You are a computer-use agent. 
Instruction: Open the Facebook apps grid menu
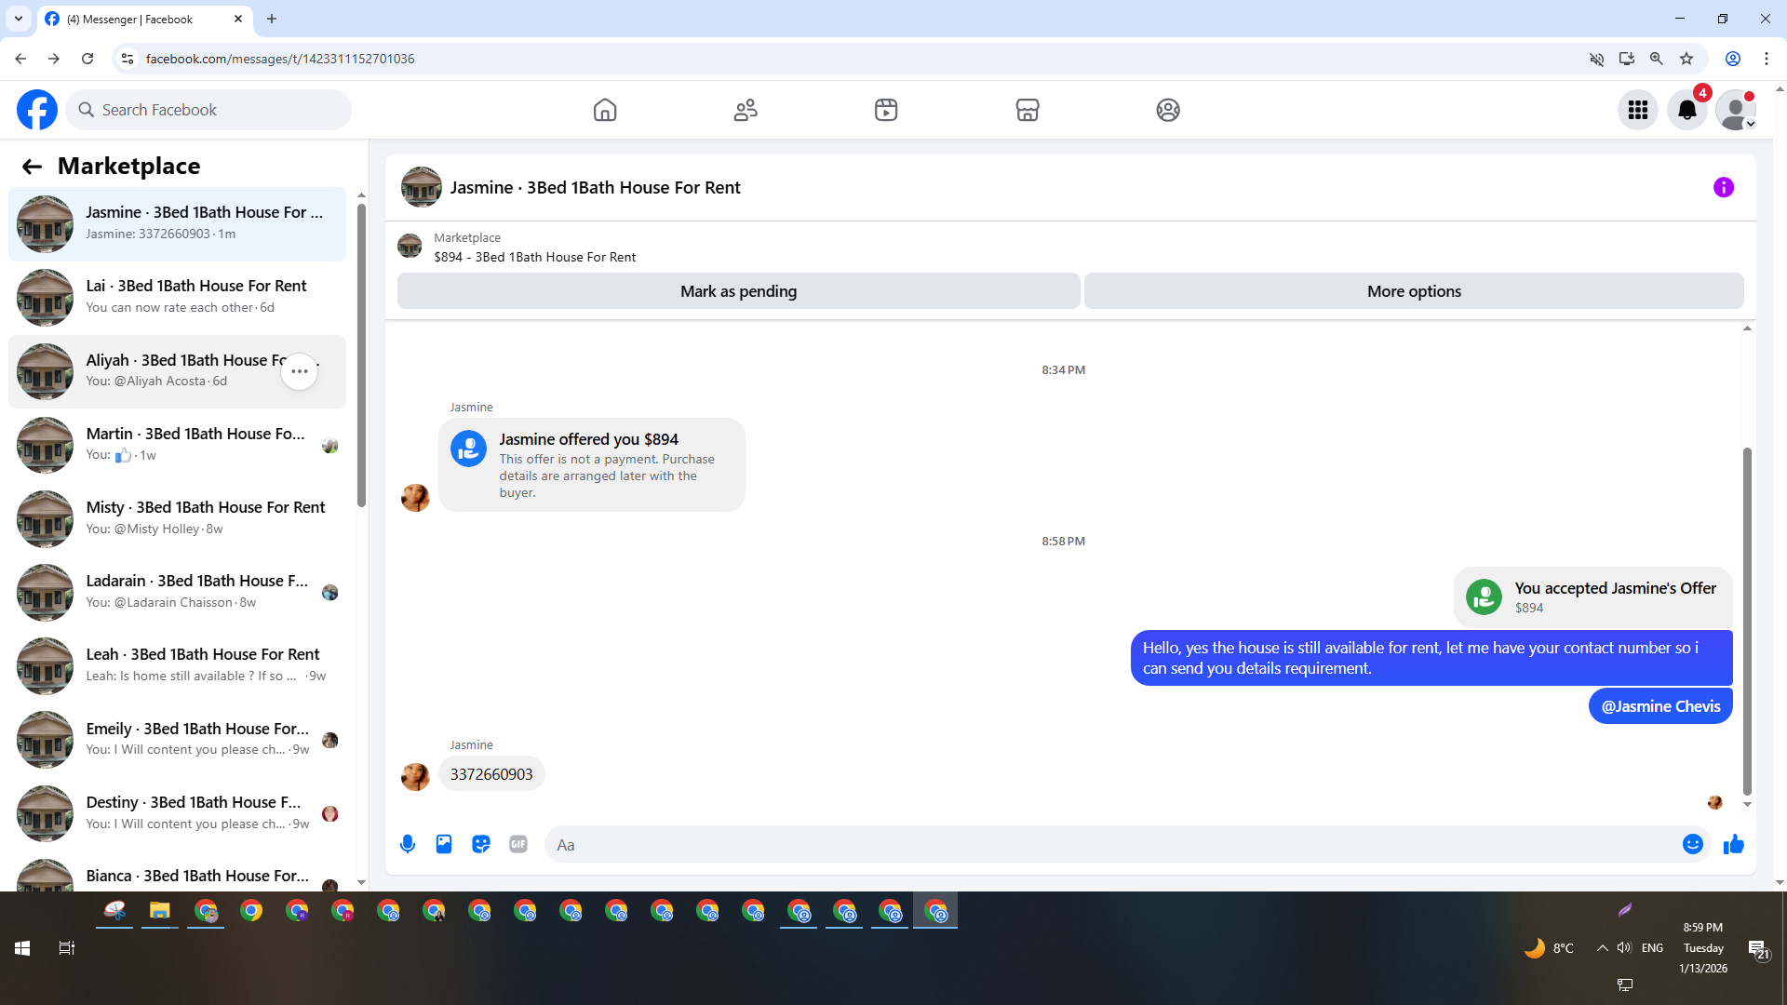(x=1637, y=110)
